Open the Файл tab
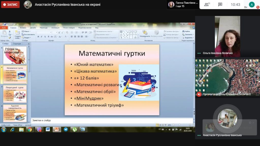This screenshot has height=146, width=260. (4, 28)
